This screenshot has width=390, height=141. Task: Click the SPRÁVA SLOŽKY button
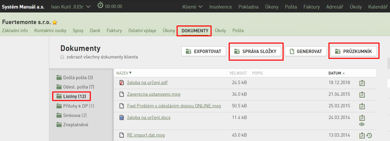coord(256,51)
